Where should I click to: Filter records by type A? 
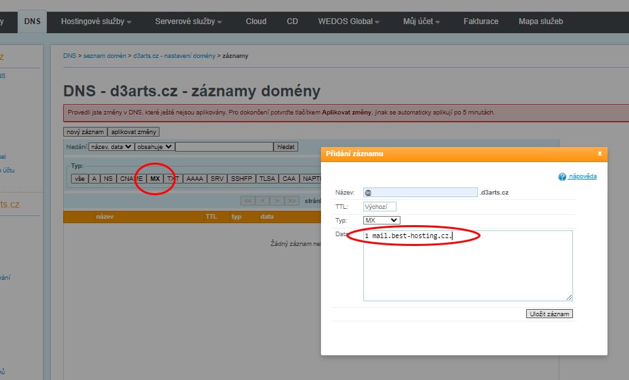coord(94,179)
